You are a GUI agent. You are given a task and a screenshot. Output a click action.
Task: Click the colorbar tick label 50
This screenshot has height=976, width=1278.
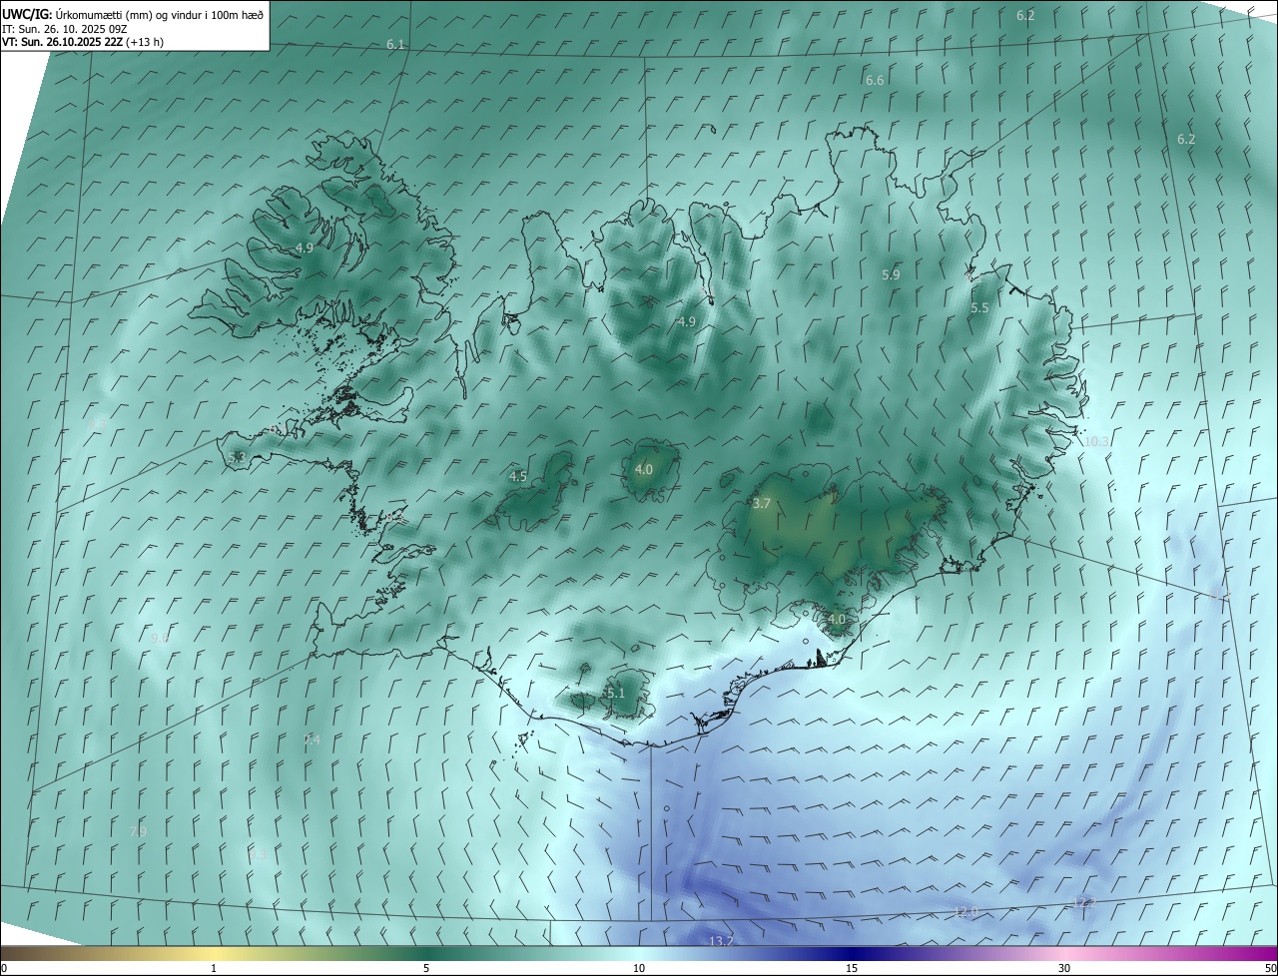point(1269,968)
